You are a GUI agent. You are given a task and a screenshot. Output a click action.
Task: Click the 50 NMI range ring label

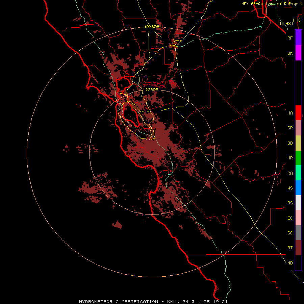(x=152, y=89)
